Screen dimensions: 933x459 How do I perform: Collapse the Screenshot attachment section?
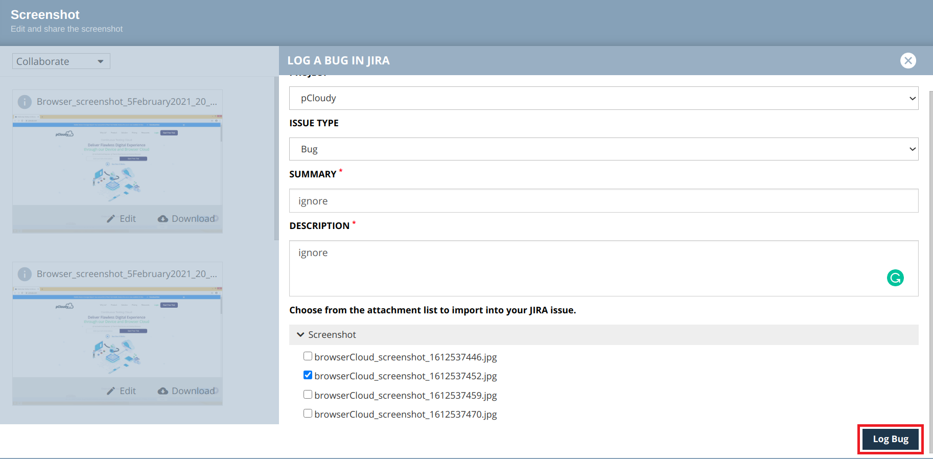click(x=603, y=335)
